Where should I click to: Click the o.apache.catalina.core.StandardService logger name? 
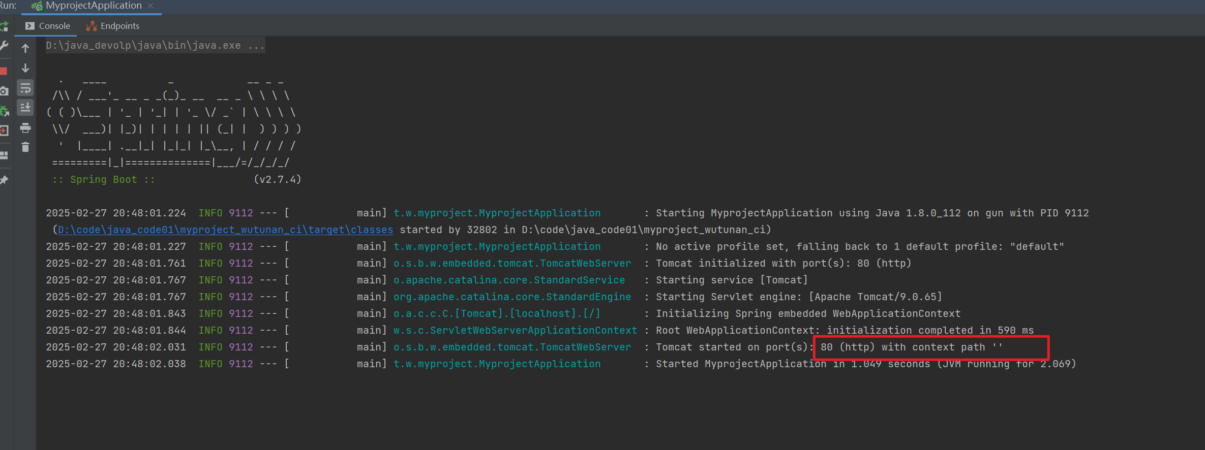pyautogui.click(x=509, y=280)
